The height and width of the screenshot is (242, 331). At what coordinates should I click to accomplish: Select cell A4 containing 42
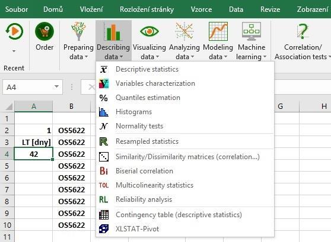[34, 154]
